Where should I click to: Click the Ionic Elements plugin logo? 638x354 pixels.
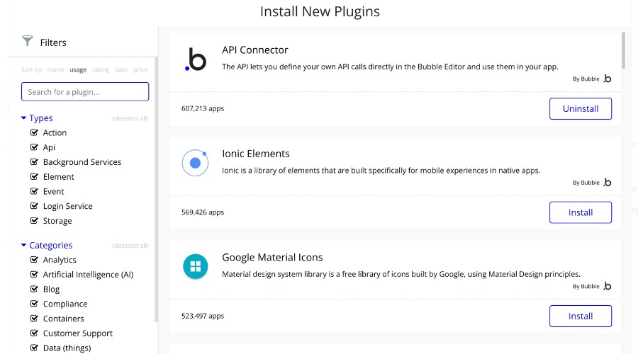(x=196, y=163)
